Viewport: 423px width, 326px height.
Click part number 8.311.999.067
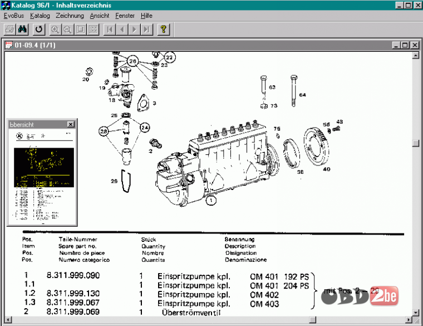(x=73, y=303)
